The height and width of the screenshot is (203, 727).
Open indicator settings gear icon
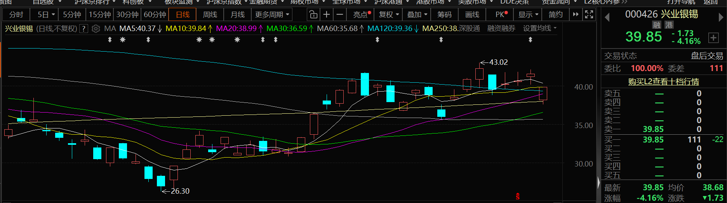coord(96,29)
